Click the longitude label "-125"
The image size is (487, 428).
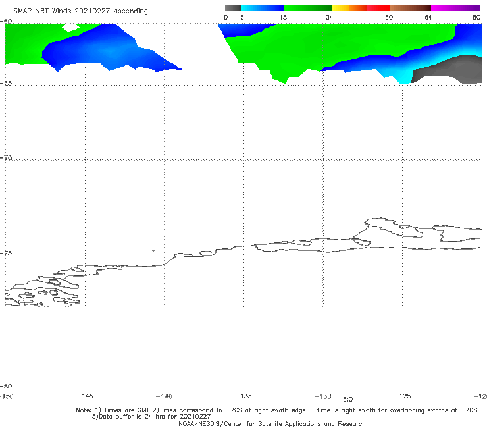tap(403, 396)
